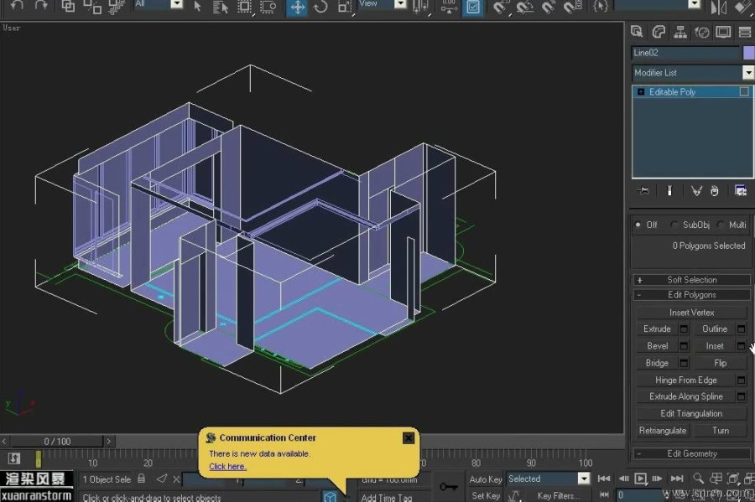755x502 pixels.
Task: Open the Line02 object color swatch
Action: coord(748,53)
